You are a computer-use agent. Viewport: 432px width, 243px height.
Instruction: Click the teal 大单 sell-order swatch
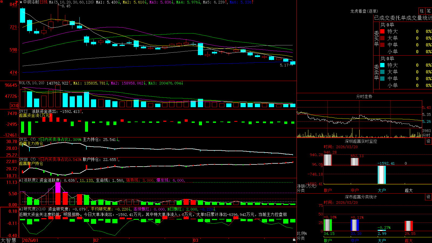382,72
